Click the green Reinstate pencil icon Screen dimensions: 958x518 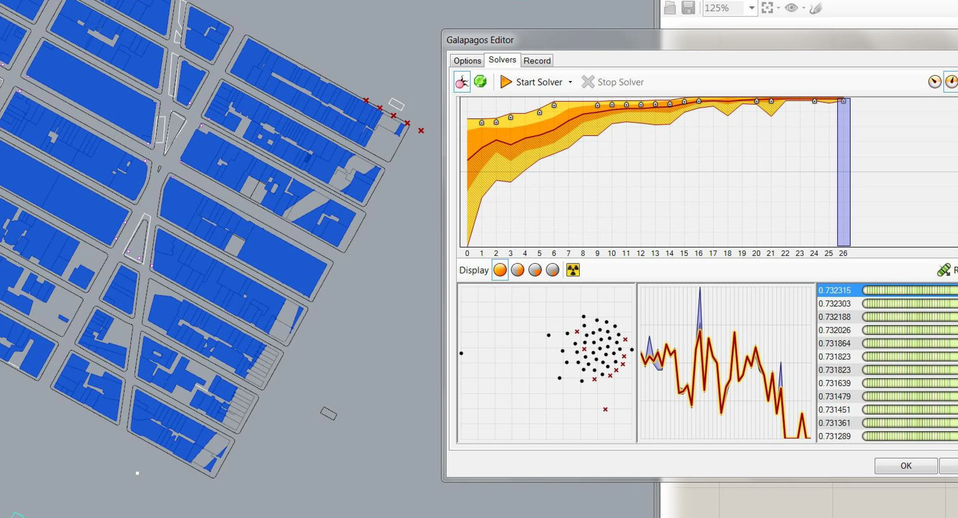[x=944, y=270]
